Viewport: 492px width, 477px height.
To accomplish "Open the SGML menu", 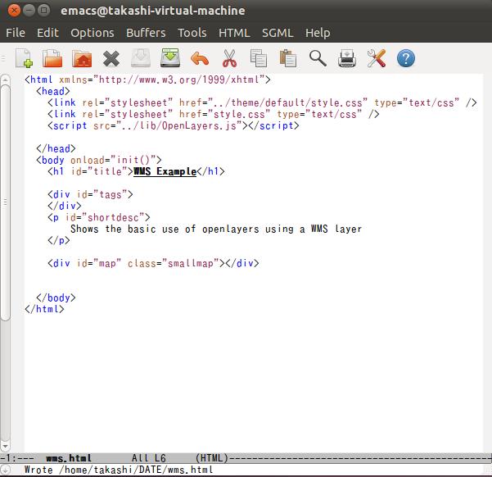I will coord(278,33).
